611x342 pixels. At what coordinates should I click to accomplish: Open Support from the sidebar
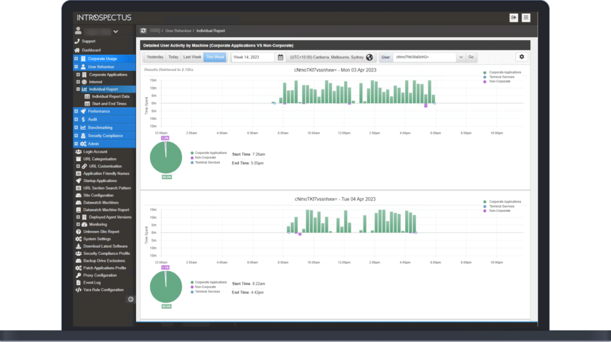point(88,41)
